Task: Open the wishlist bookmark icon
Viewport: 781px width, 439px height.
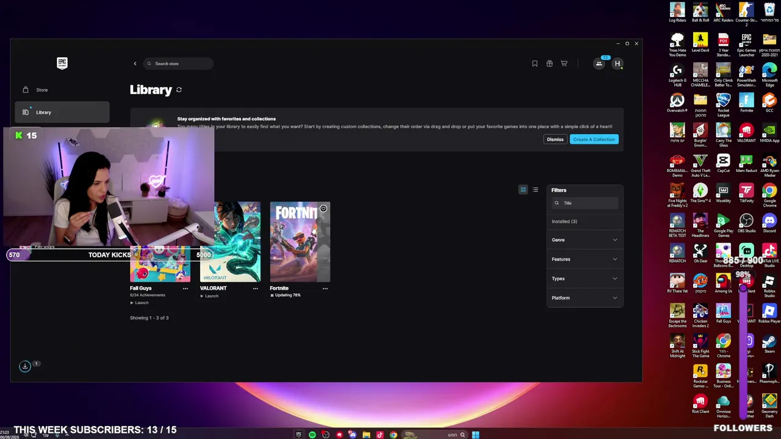Action: pos(534,63)
